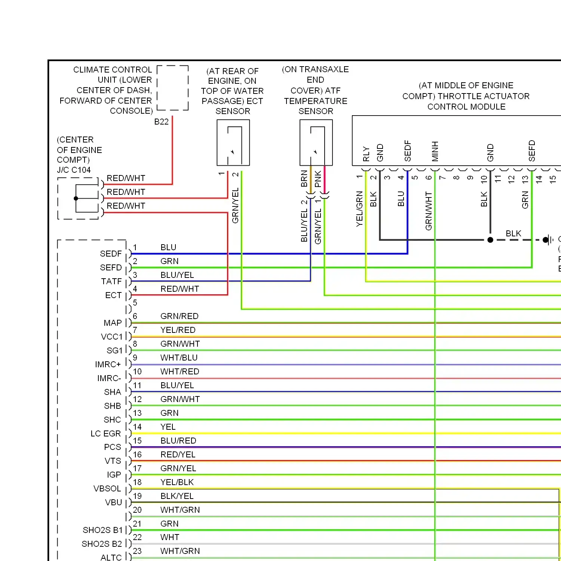Select the SHA pin label

point(113,392)
